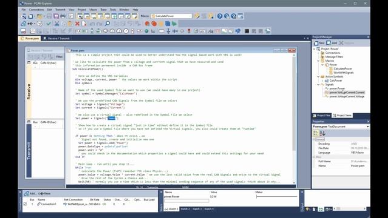Click the blue Stop macro square icon
Screen dimensions: 388x218
pyautogui.click(x=167, y=24)
